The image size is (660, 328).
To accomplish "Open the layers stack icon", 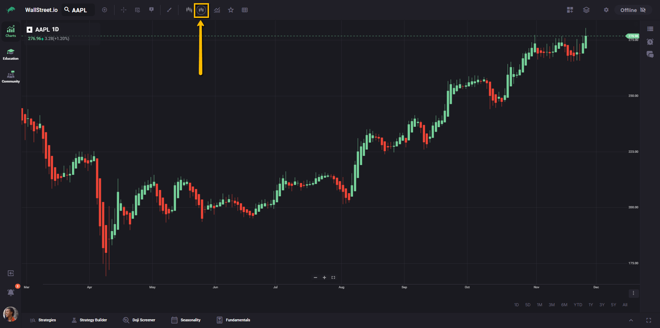I will [x=586, y=10].
